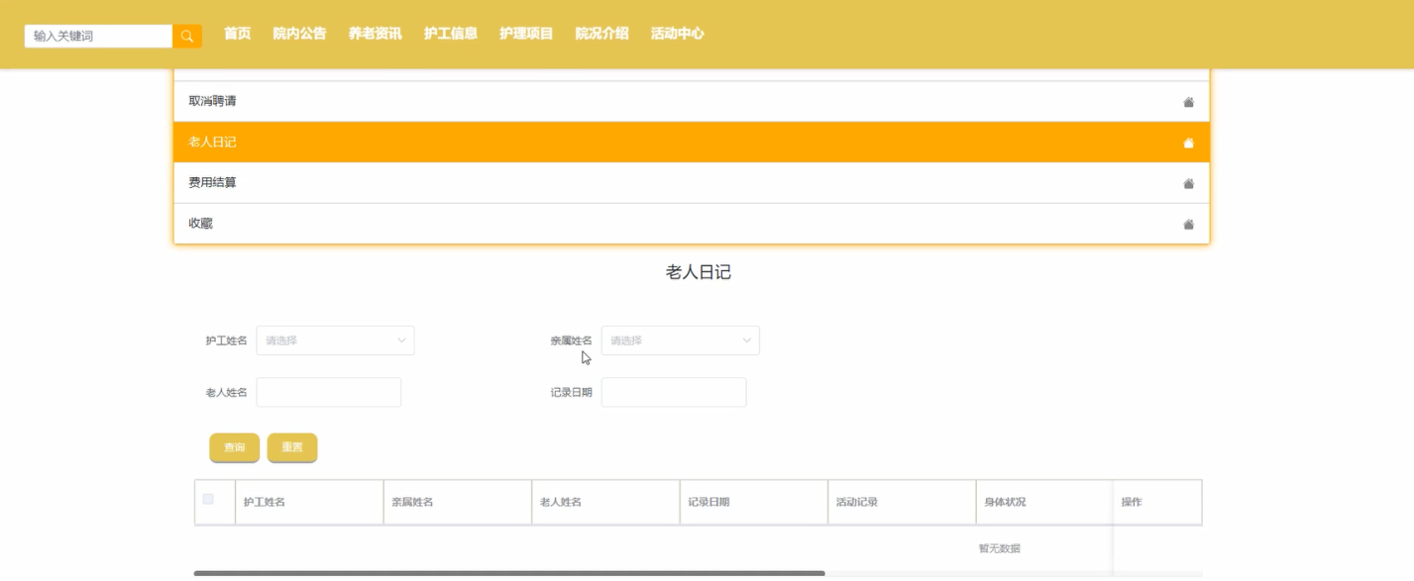This screenshot has width=1414, height=581.
Task: Click the orange search magnifier icon
Action: click(x=187, y=36)
